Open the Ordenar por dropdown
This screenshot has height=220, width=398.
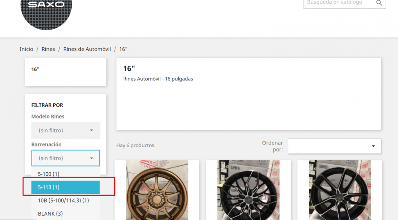[x=334, y=146]
